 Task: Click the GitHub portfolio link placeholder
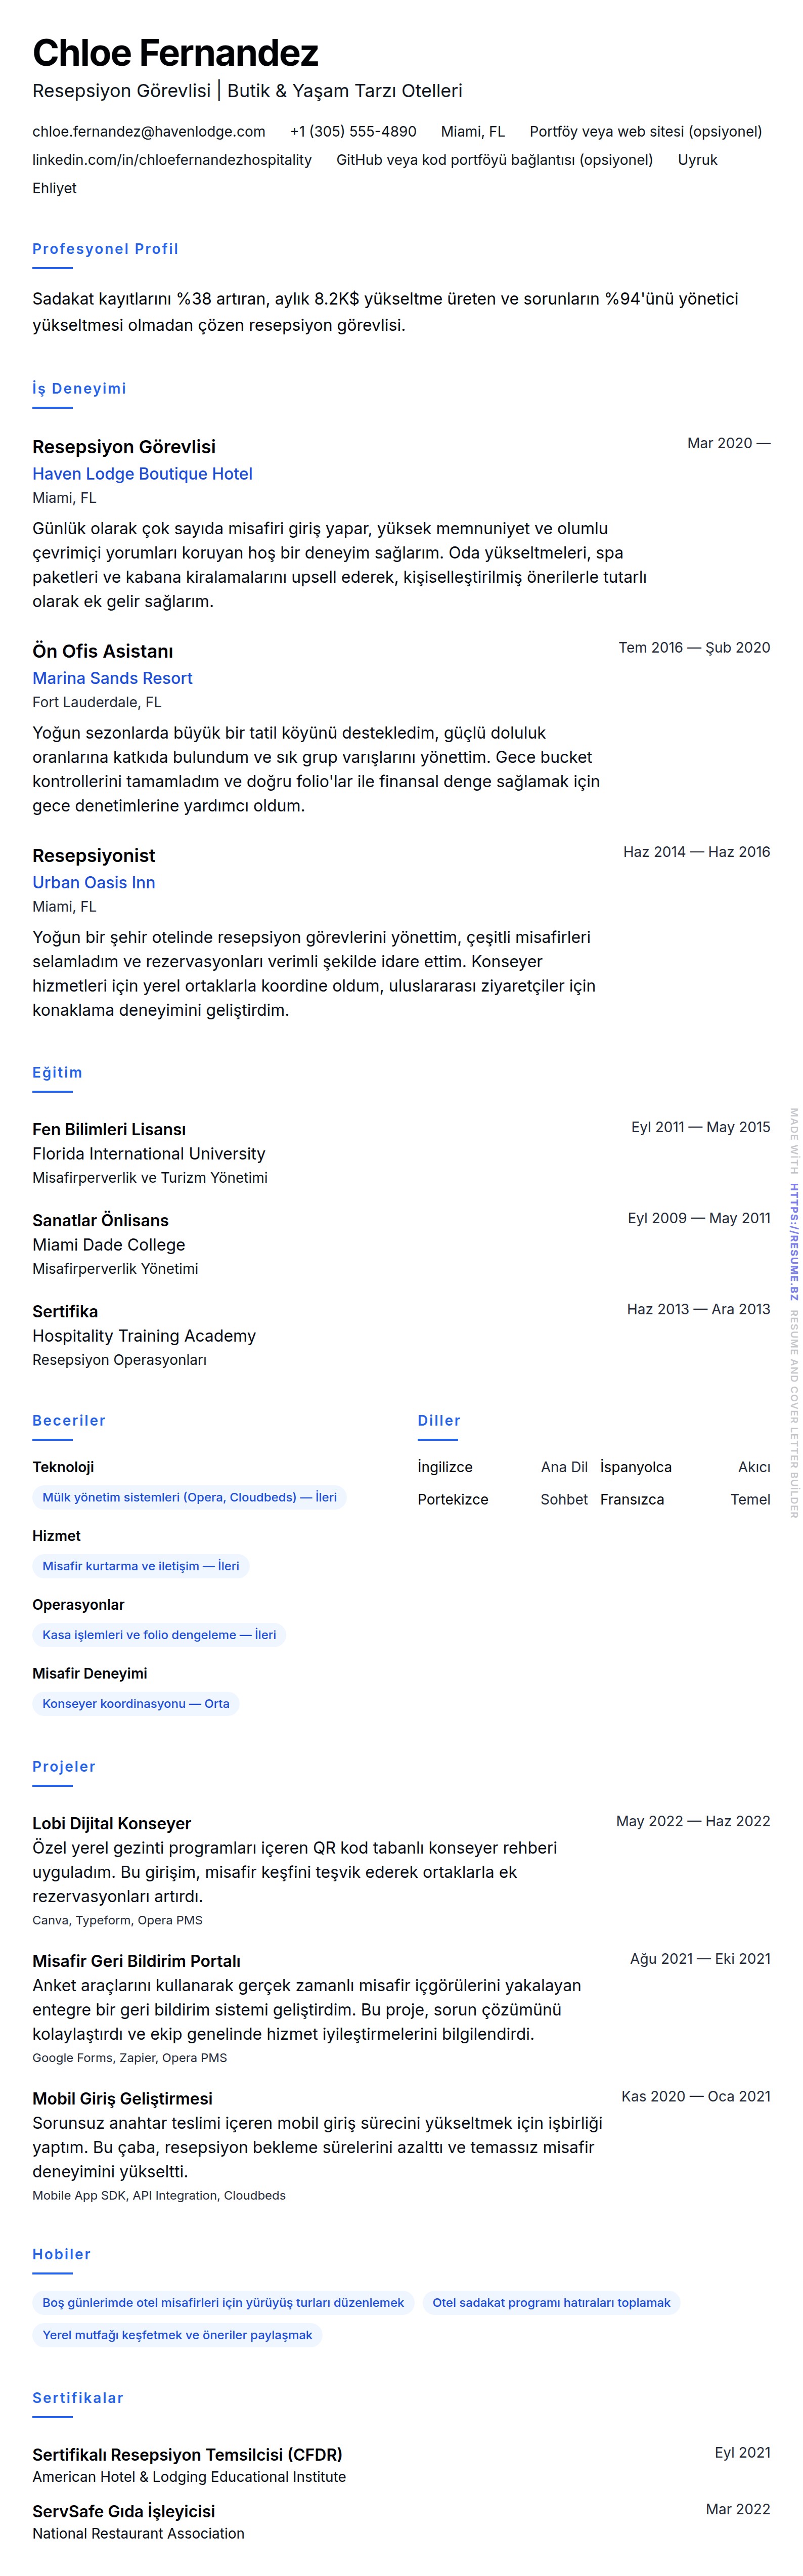(x=494, y=159)
